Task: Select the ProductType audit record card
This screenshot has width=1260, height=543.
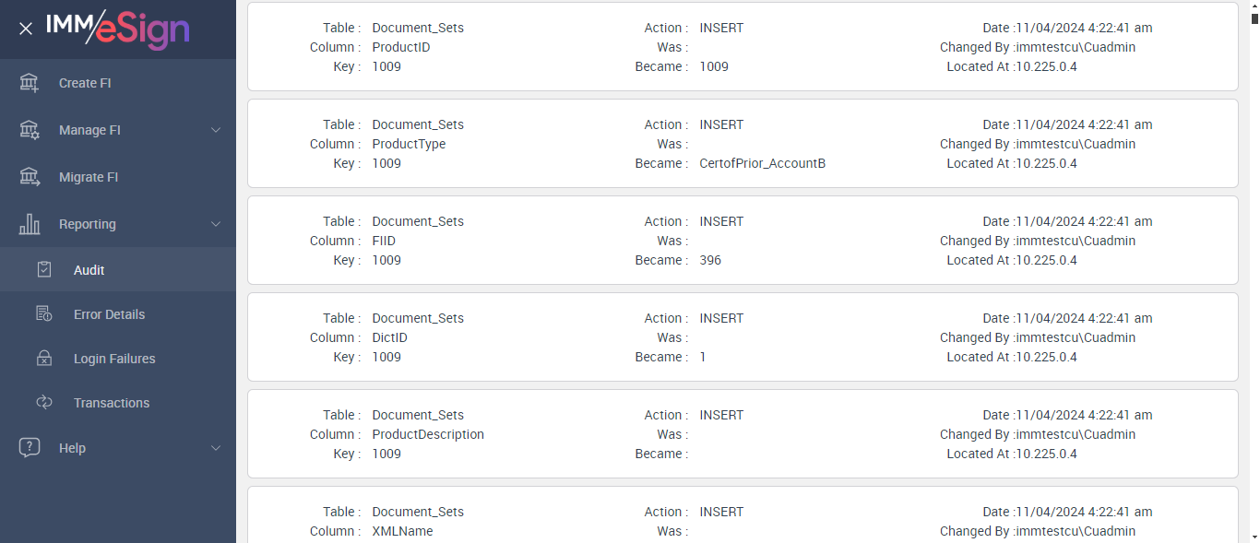Action: (x=743, y=144)
